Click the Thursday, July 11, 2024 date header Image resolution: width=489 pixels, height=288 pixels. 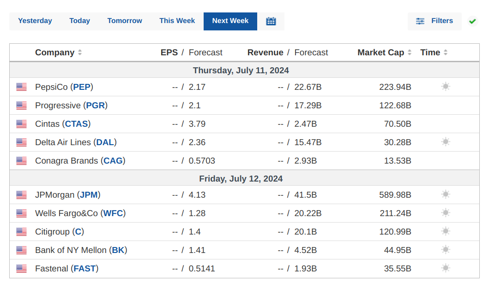(x=241, y=71)
